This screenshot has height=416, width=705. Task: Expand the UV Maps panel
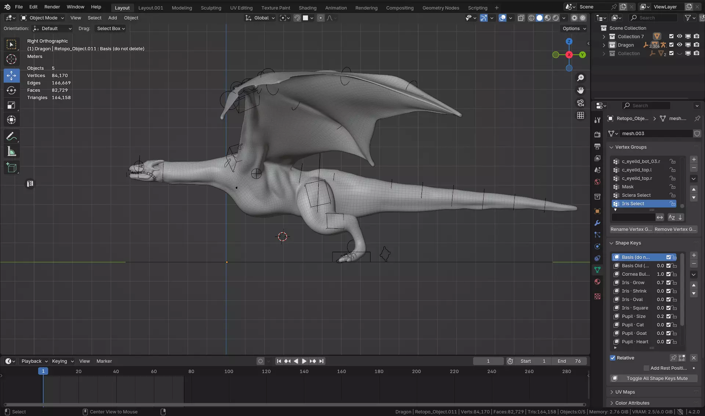pos(612,392)
